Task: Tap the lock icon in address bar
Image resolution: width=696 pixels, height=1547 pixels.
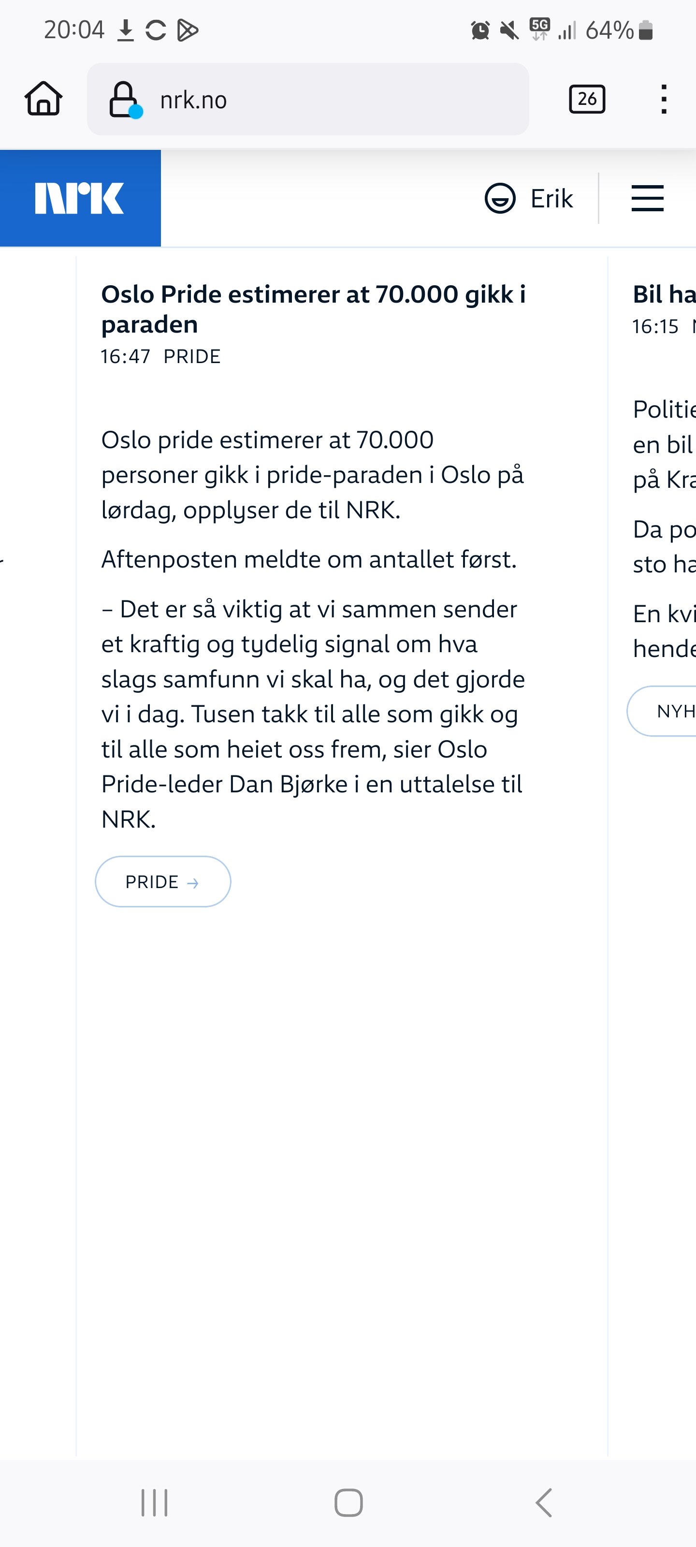Action: [x=124, y=99]
